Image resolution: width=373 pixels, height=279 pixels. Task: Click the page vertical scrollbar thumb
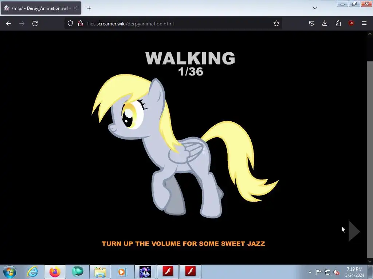(370, 160)
